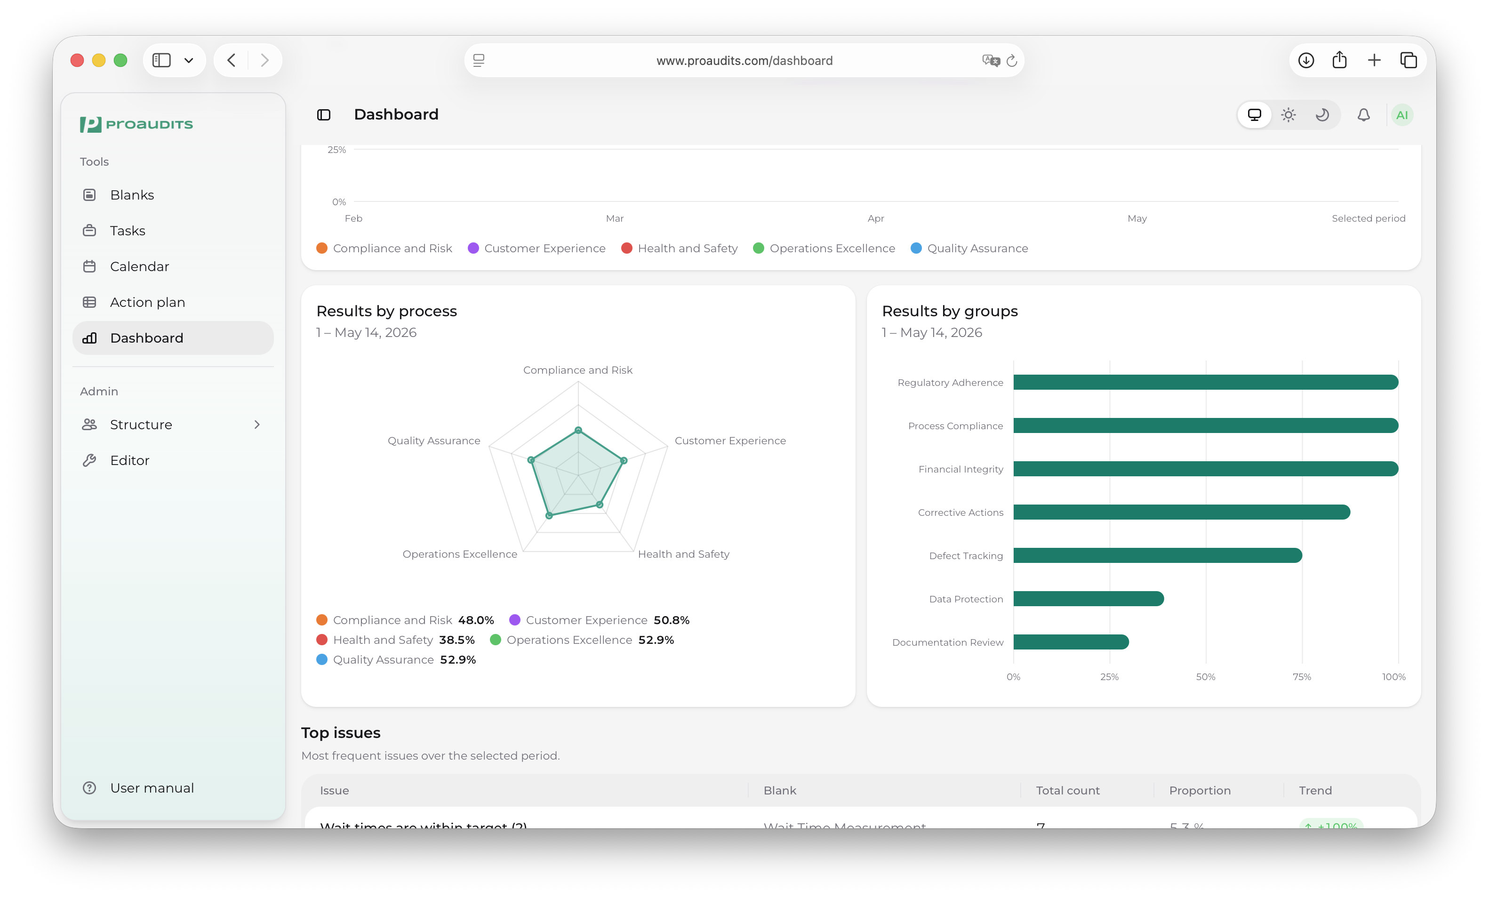Open the tab overview icon
Screen dimensions: 1489x898
(x=1409, y=60)
